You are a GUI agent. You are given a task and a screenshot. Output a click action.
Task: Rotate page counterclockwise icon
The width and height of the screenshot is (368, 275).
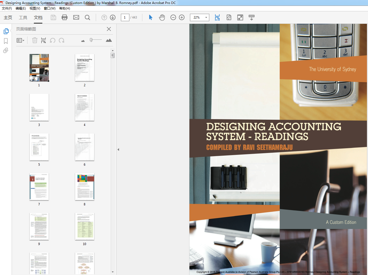click(53, 40)
